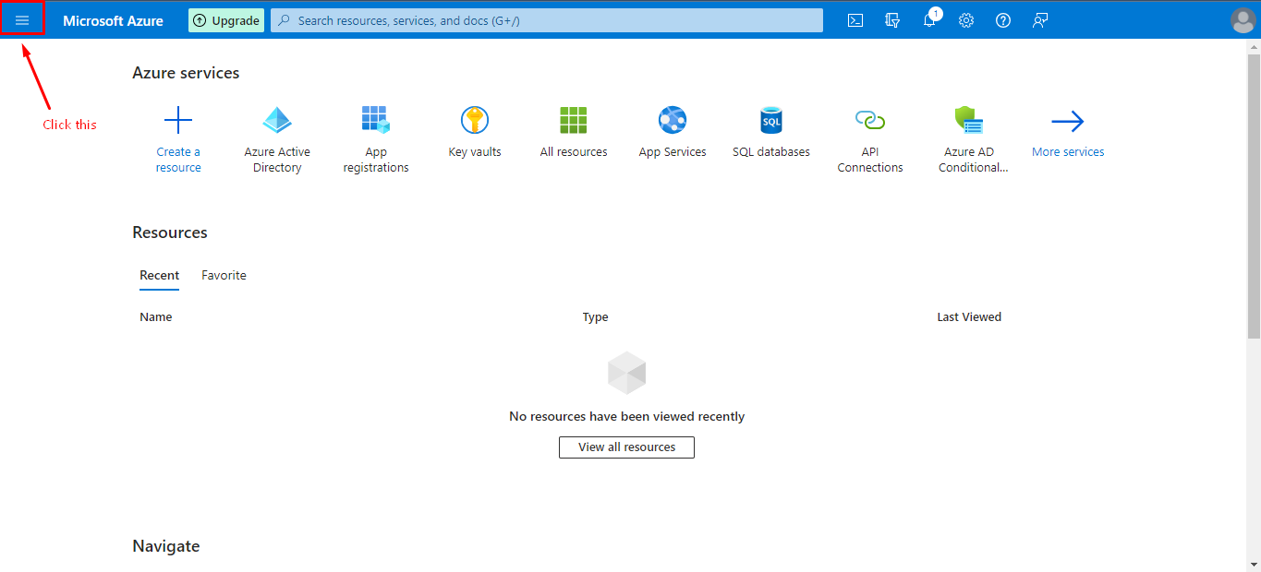Click the Azure services heading
This screenshot has height=572, width=1261.
click(x=186, y=73)
